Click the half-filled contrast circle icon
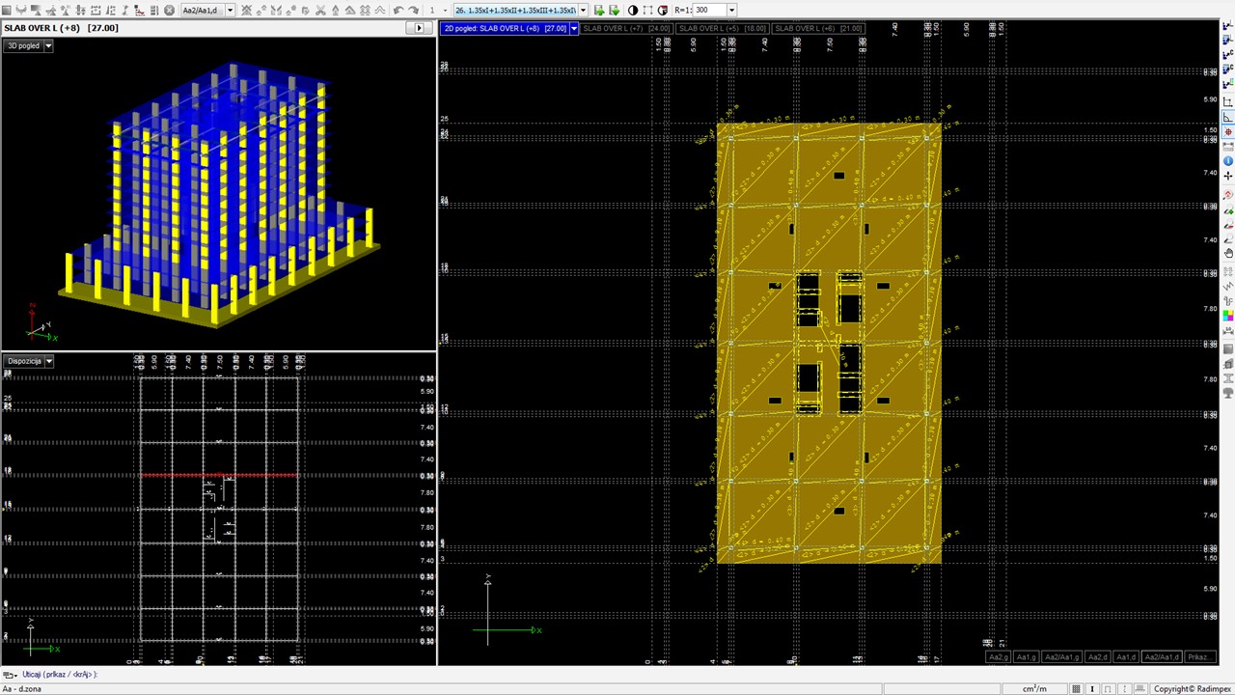The height and width of the screenshot is (695, 1235). [633, 11]
